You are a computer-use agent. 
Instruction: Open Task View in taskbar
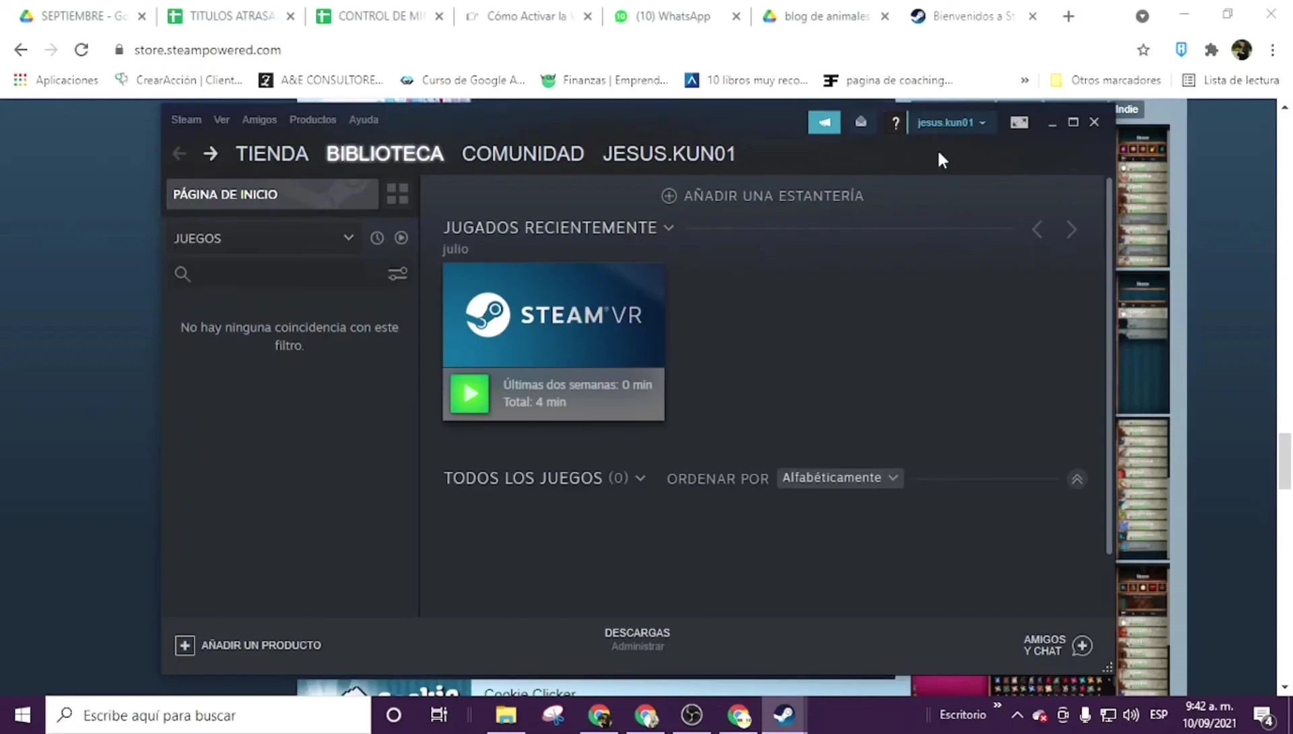click(439, 714)
